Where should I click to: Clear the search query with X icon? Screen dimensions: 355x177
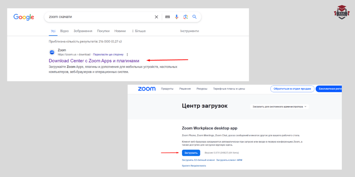point(156,17)
